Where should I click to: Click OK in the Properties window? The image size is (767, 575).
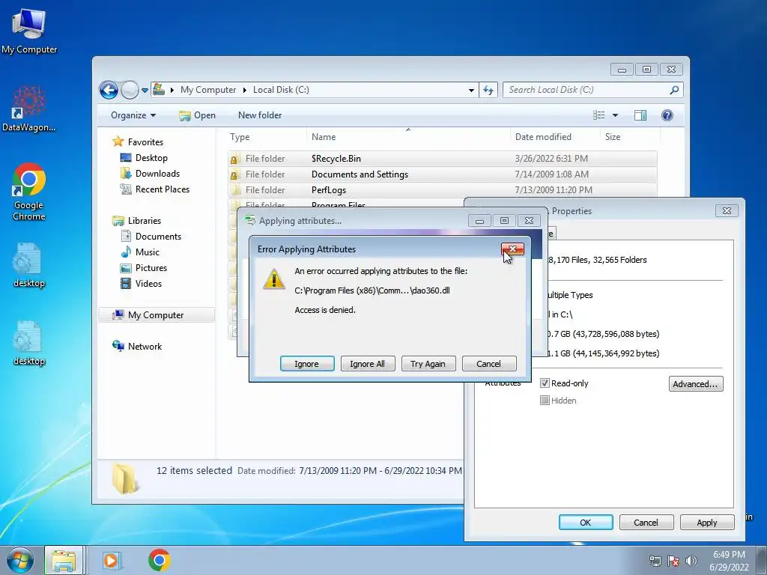pyautogui.click(x=586, y=523)
